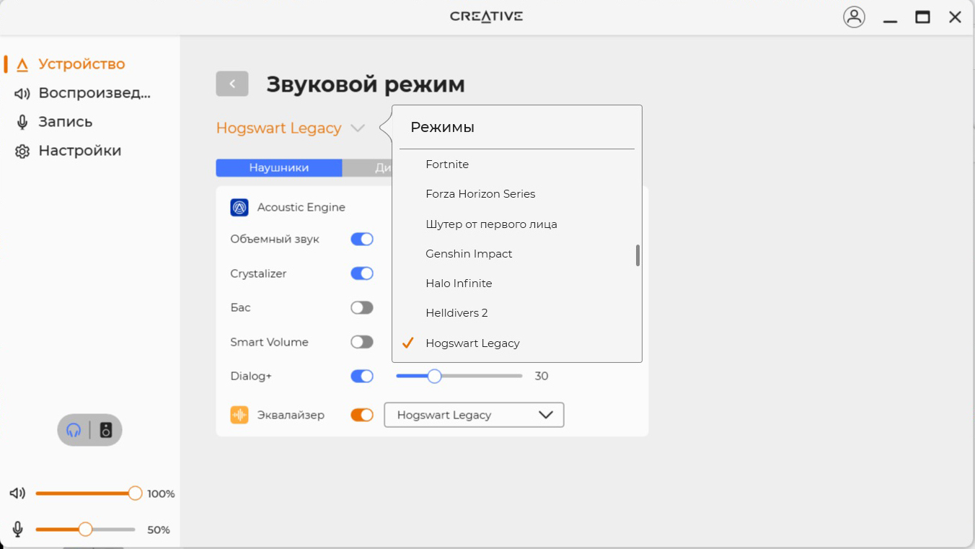Turn off the Dialog+ toggle
The image size is (975, 549).
(x=362, y=376)
